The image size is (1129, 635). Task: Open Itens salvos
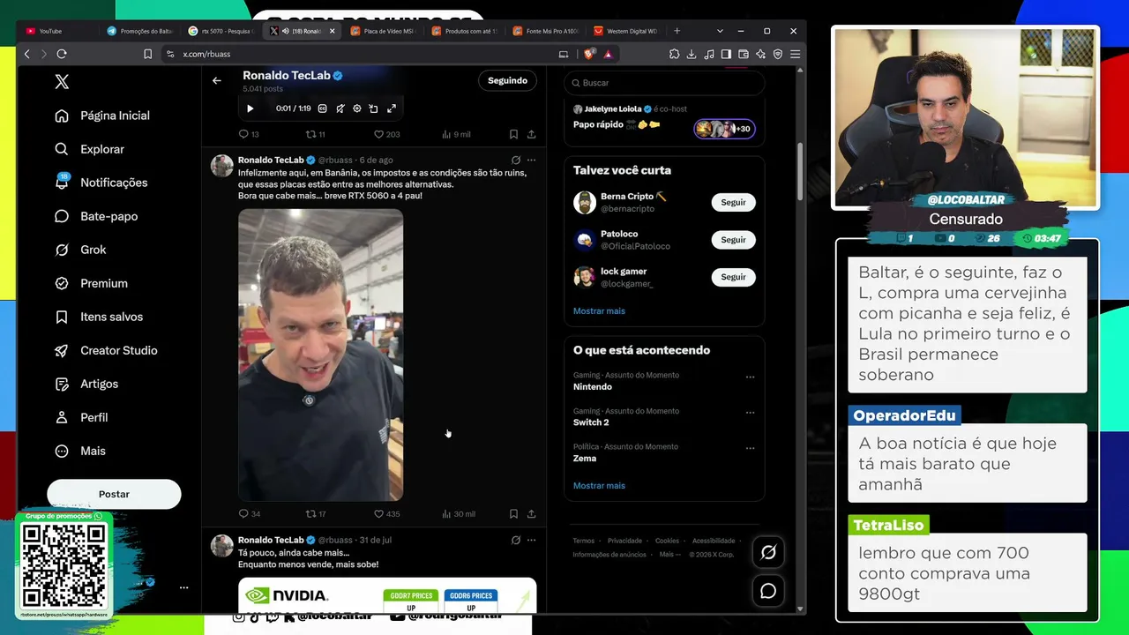tap(99, 317)
